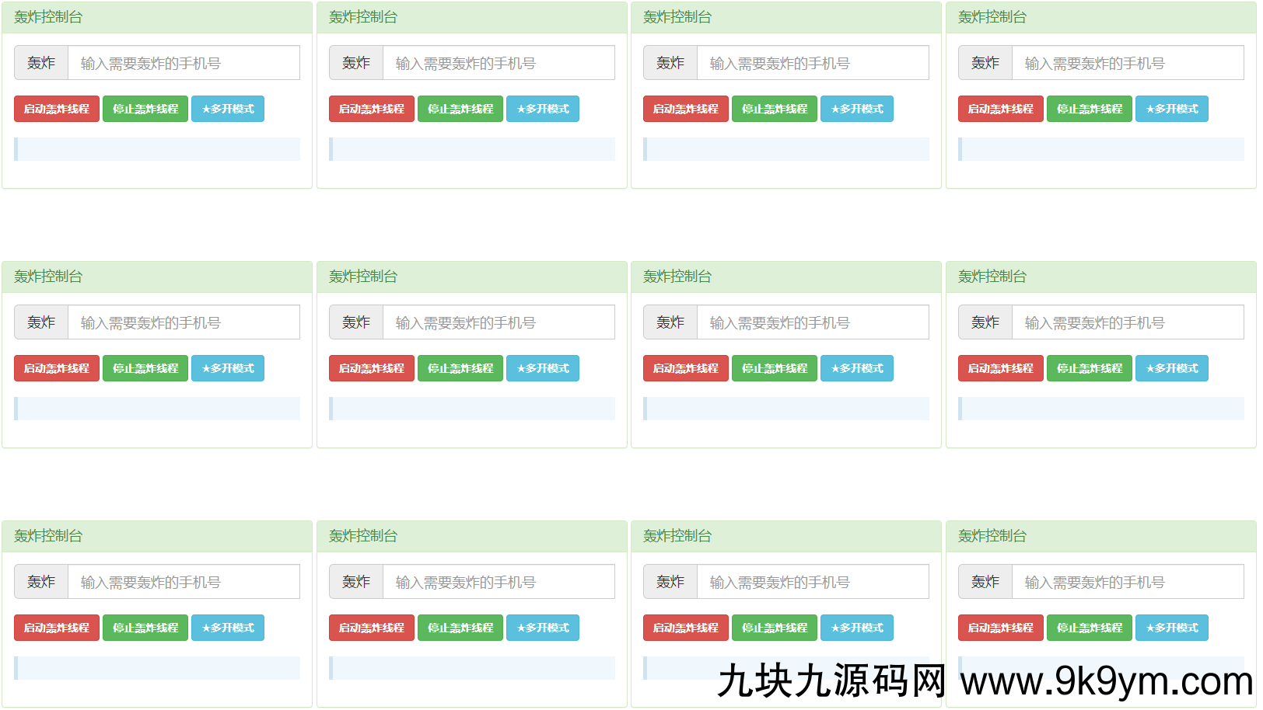Focus phone number field in row one, fourth panel

click(1127, 63)
